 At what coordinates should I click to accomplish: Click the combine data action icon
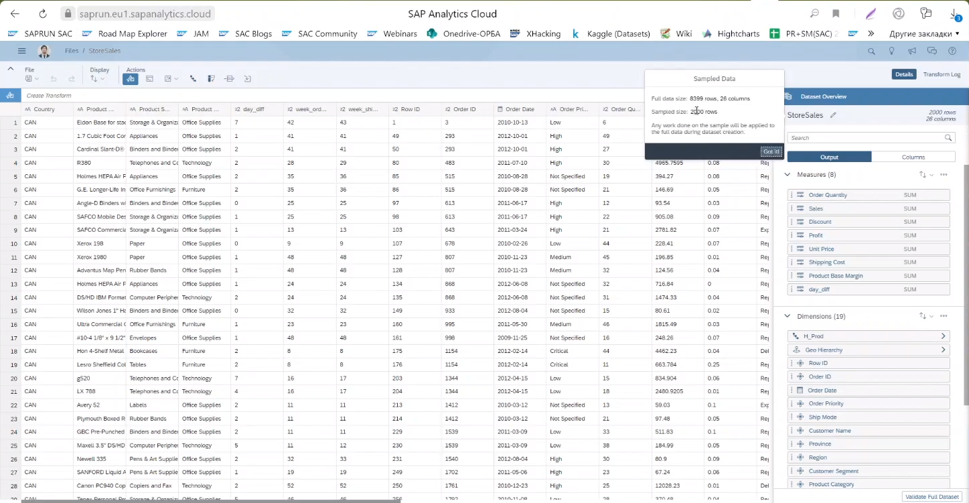[229, 79]
